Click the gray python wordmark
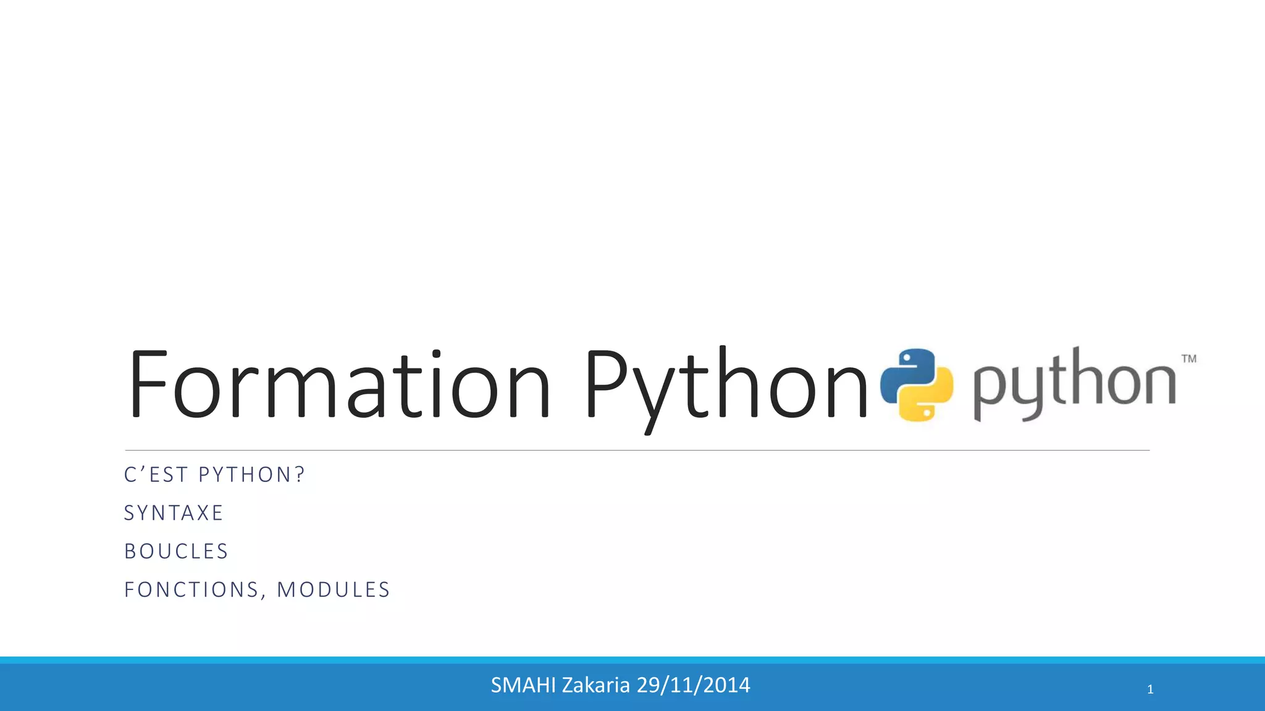This screenshot has width=1265, height=711. click(1075, 384)
